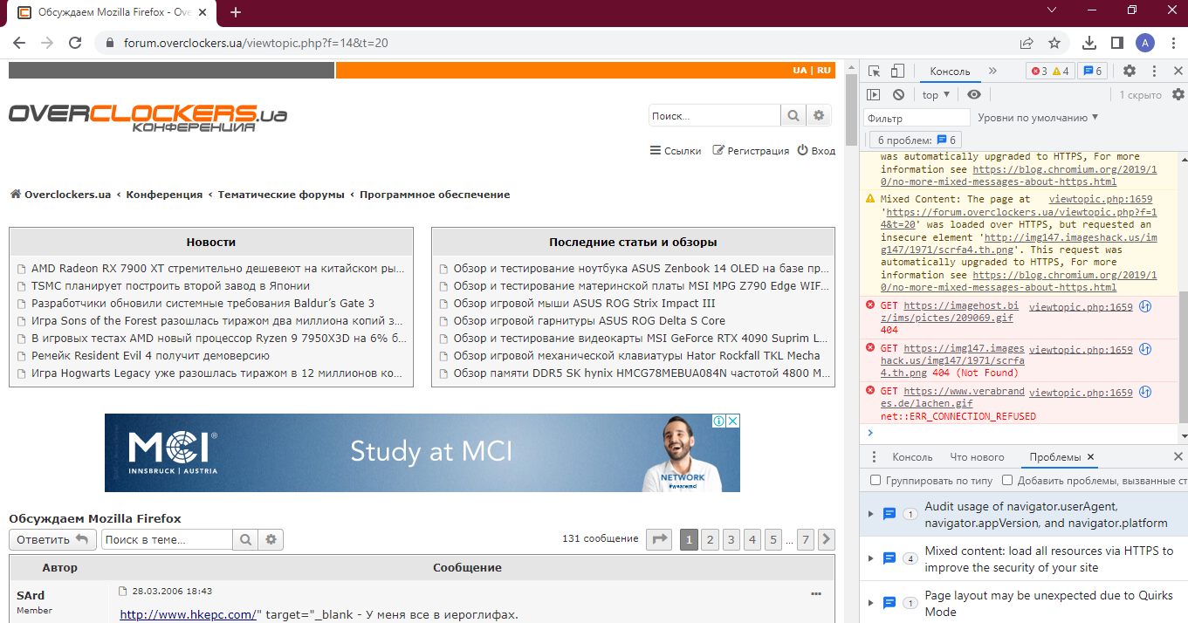Image resolution: width=1188 pixels, height=623 pixels.
Task: Go to page 2 in pagination
Action: tap(711, 539)
